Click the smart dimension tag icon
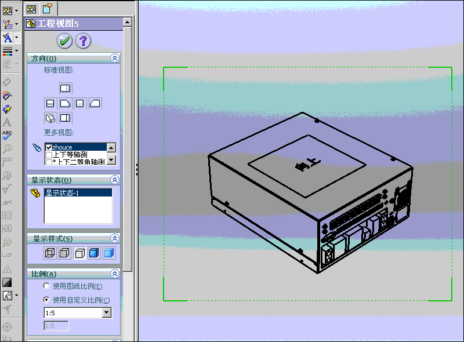This screenshot has height=342, width=464. click(x=7, y=82)
